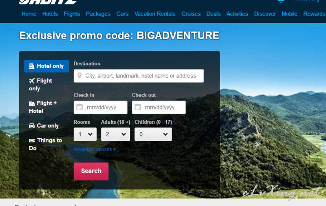Click the hotel building icon in Hotel only
326x206 pixels.
[x=32, y=66]
